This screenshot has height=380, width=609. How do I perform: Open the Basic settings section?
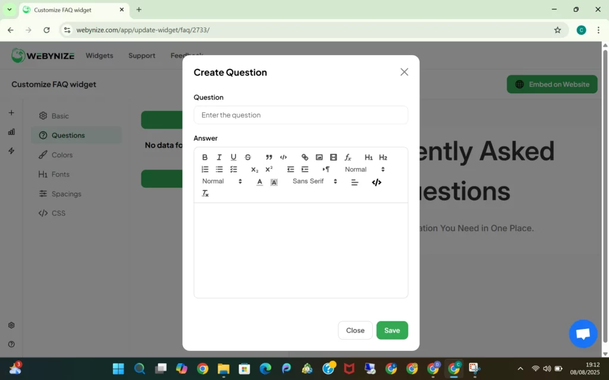[x=76, y=116]
